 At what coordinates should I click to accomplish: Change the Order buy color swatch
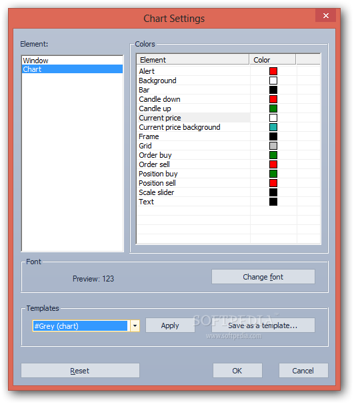click(x=273, y=155)
